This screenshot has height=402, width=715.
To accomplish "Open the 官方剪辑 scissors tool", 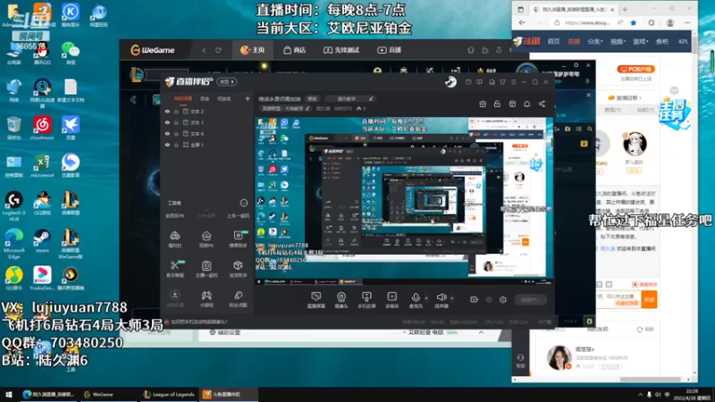I will tap(175, 269).
